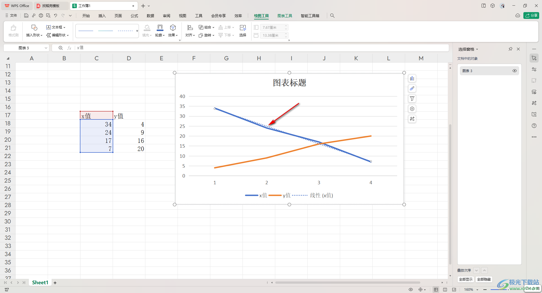The height and width of the screenshot is (293, 542).
Task: Open sidebar properties sliders icon
Action: tap(534, 69)
